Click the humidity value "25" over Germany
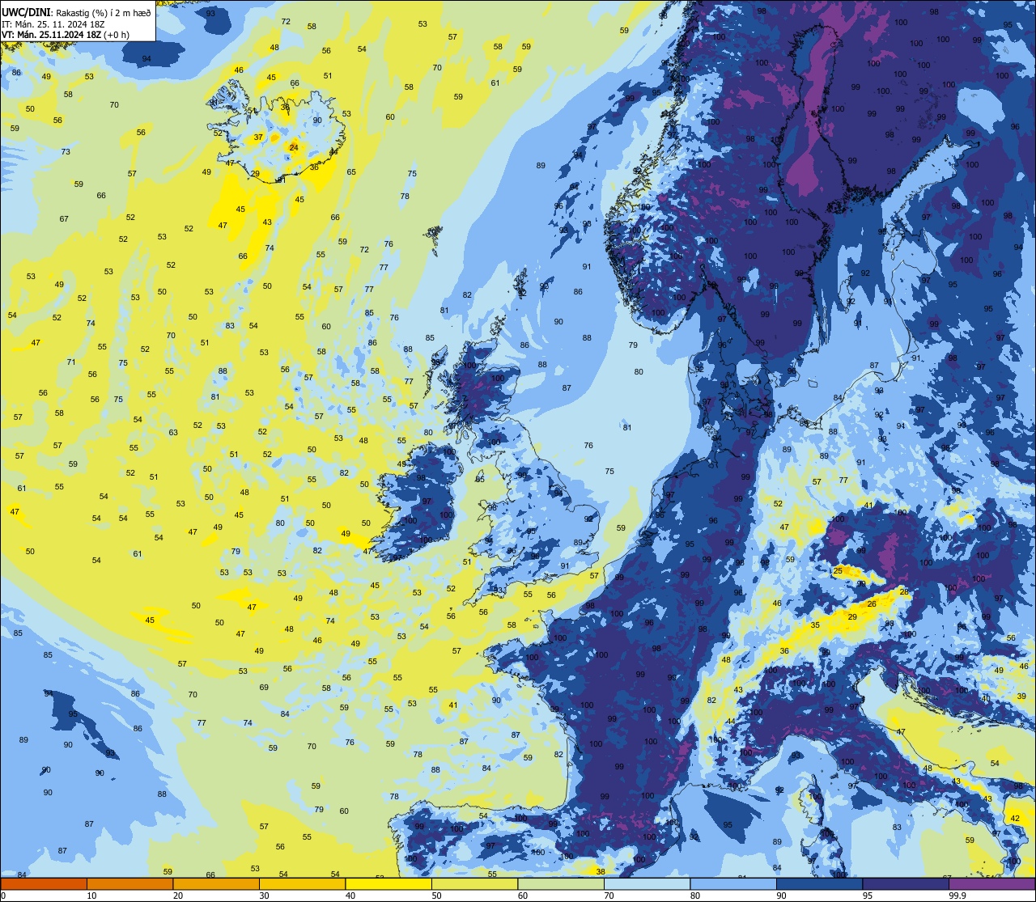This screenshot has height=902, width=1036. coord(838,571)
